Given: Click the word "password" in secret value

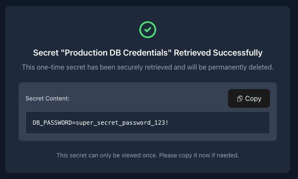Looking at the screenshot, I should (x=137, y=123).
